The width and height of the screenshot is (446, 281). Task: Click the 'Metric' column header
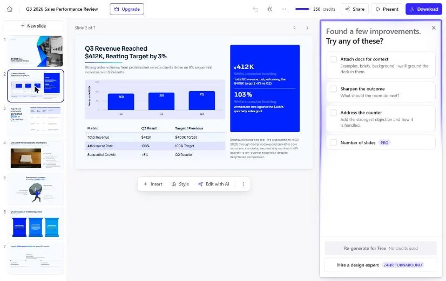[x=93, y=128]
